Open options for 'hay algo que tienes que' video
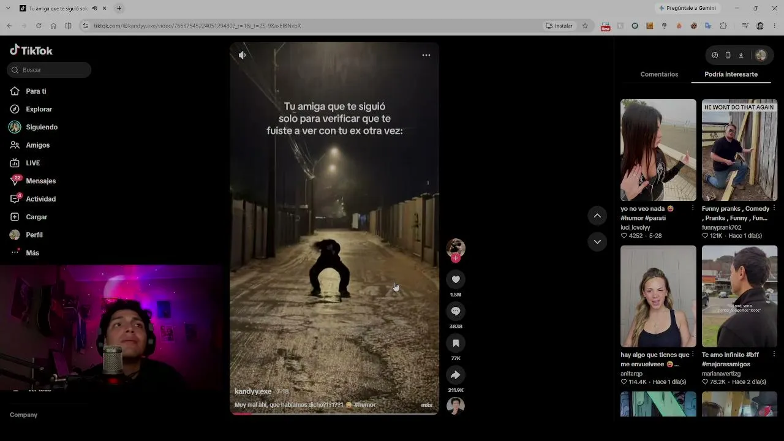 point(693,355)
